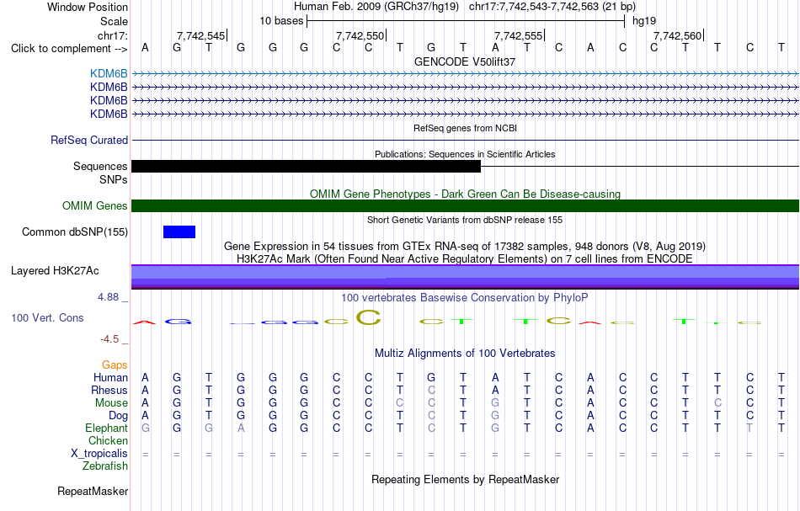The image size is (800, 511).
Task: Select the X_tropicalis alignment row label
Action: click(99, 454)
